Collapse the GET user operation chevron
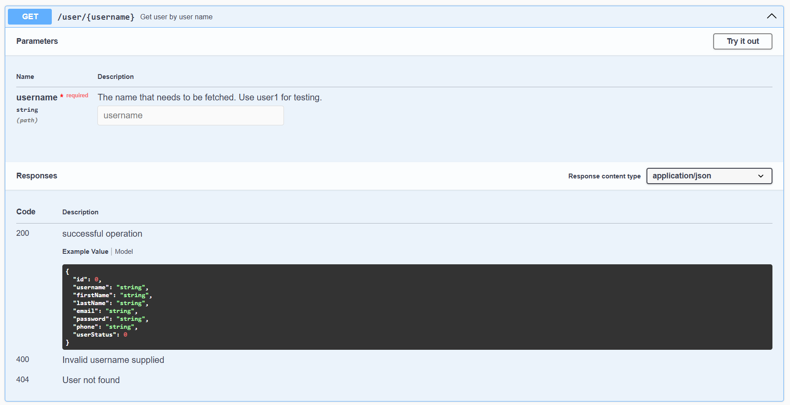 [771, 16]
